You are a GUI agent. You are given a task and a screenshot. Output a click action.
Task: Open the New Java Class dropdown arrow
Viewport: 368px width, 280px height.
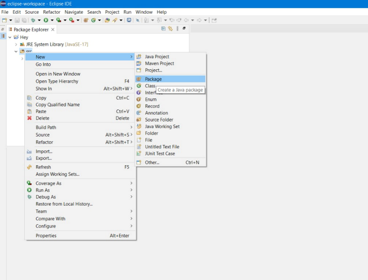[x=99, y=20]
